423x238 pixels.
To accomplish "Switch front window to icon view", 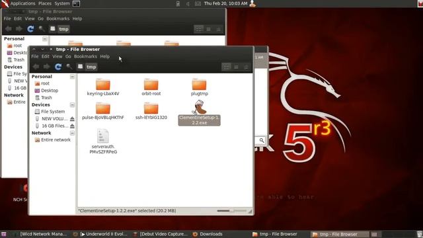I will (x=226, y=67).
